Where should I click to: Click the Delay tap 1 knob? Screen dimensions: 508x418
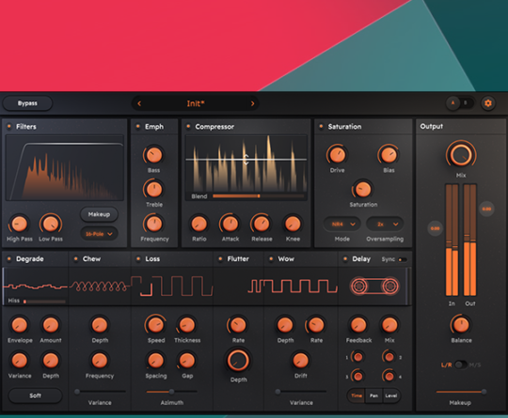(357, 357)
